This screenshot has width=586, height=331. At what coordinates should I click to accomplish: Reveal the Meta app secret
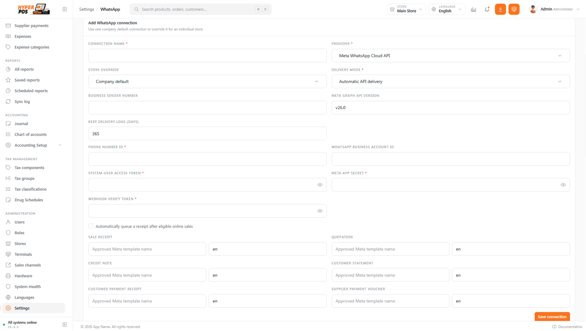(563, 185)
